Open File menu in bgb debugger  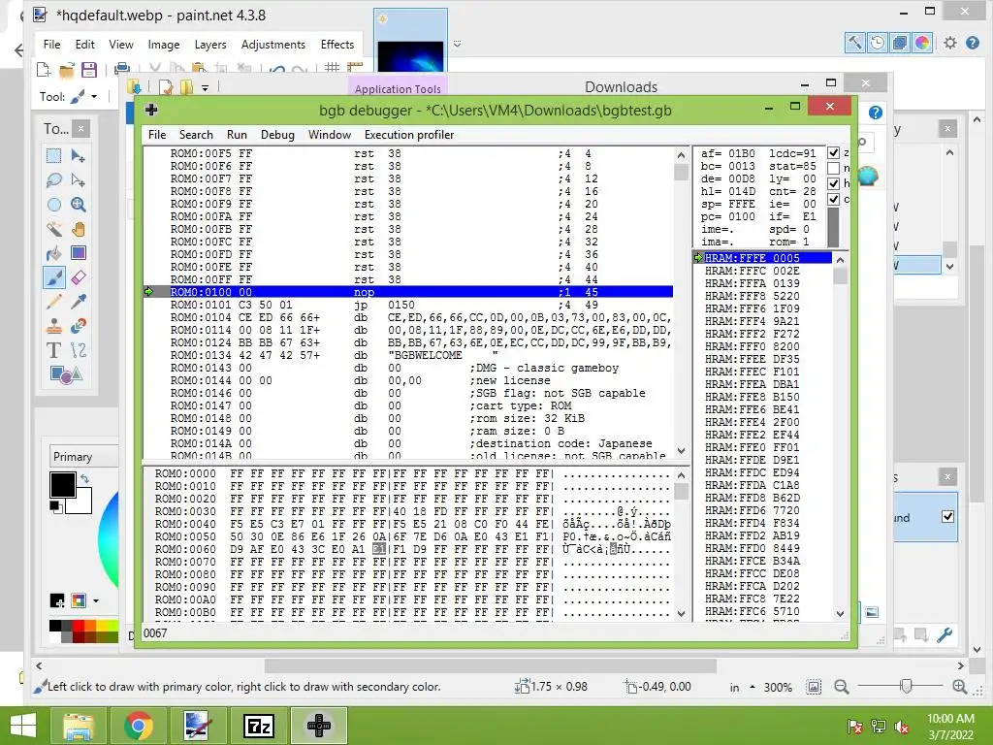point(157,134)
